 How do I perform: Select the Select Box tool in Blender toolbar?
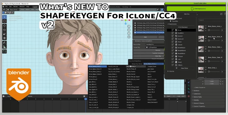click(4, 17)
